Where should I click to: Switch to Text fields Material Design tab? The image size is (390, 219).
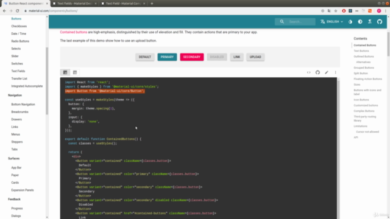74,4
